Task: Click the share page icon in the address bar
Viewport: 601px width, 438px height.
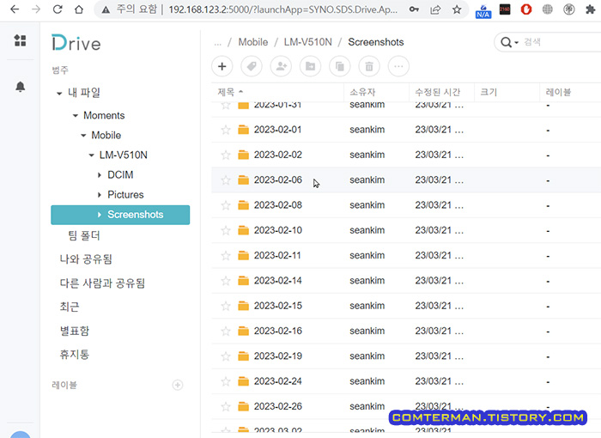Action: (435, 9)
